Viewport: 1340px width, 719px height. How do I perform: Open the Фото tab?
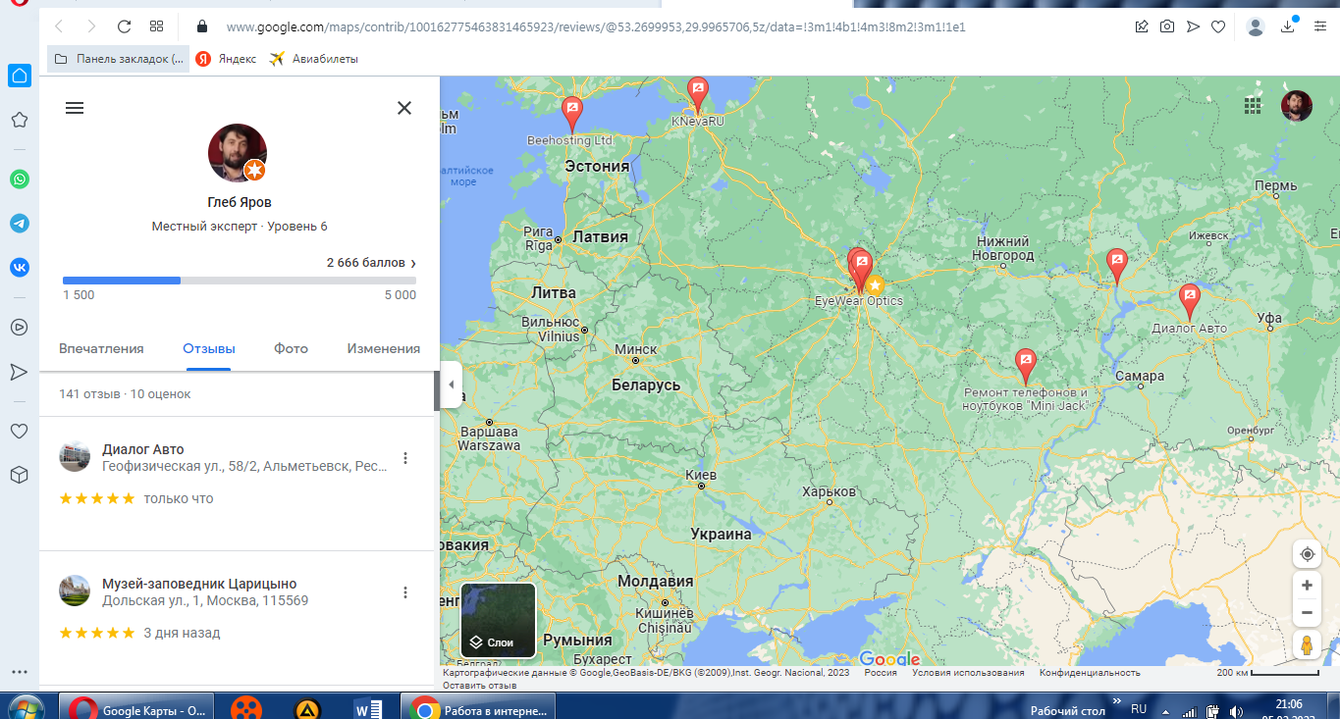(x=291, y=348)
